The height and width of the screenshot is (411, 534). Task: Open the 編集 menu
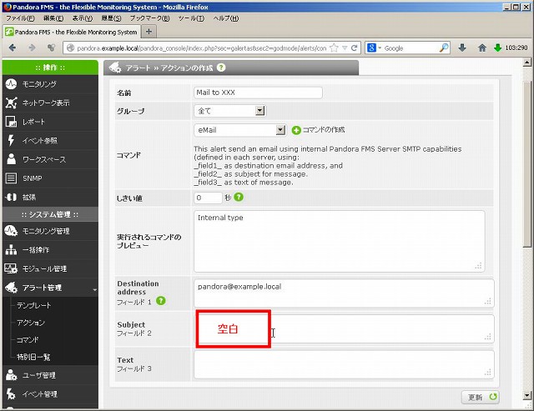coord(53,18)
